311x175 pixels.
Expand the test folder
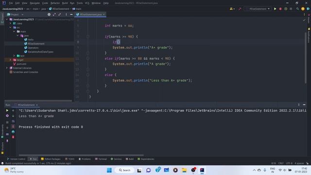click(14, 56)
